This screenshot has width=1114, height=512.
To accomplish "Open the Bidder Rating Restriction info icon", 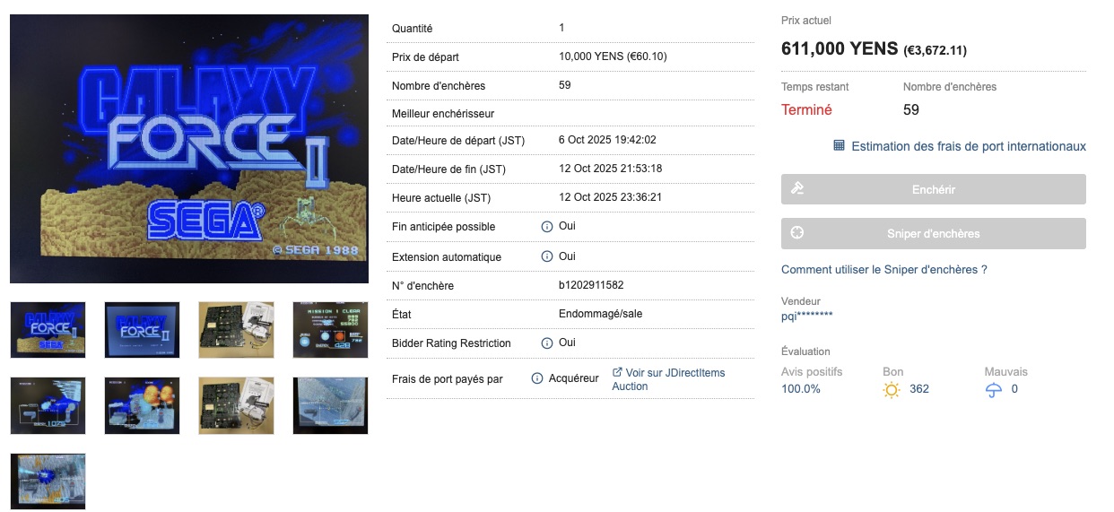I will point(546,343).
